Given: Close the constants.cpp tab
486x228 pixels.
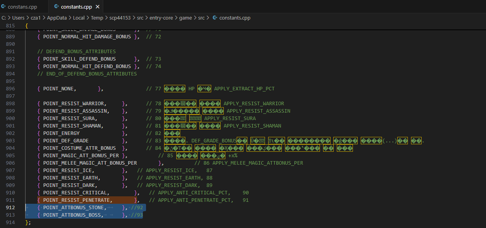Looking at the screenshot, I should point(98,7).
